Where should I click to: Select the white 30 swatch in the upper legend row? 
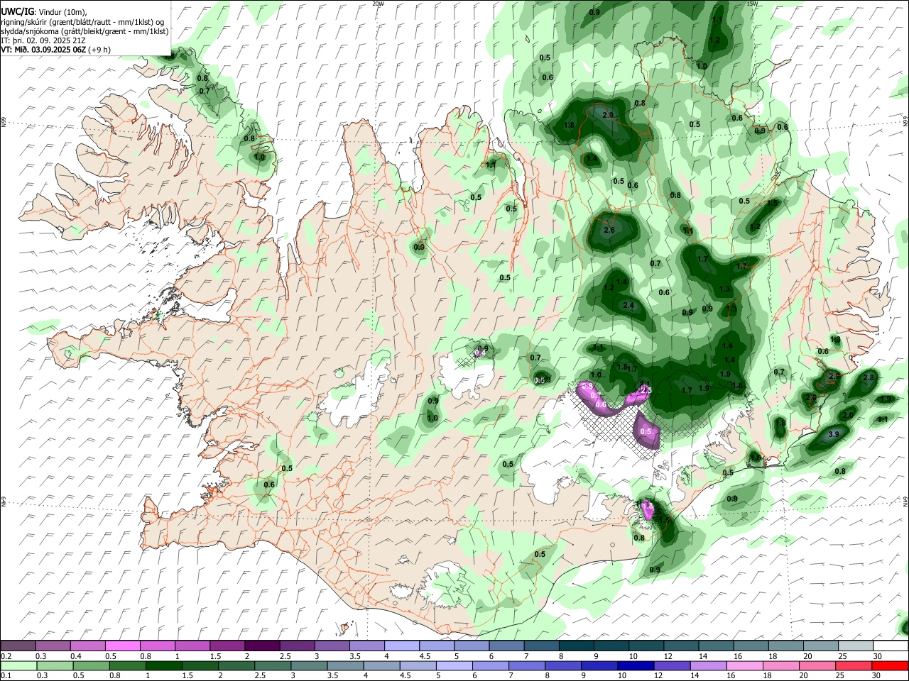(891, 646)
